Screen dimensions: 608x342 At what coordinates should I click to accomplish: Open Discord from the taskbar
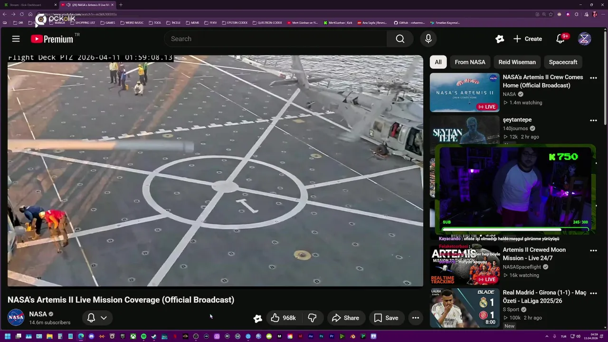(x=91, y=337)
